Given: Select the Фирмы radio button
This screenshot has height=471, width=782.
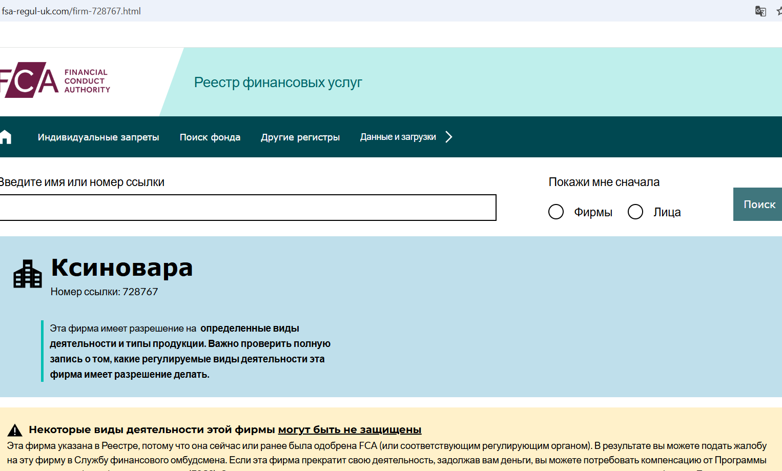Looking at the screenshot, I should pos(556,212).
